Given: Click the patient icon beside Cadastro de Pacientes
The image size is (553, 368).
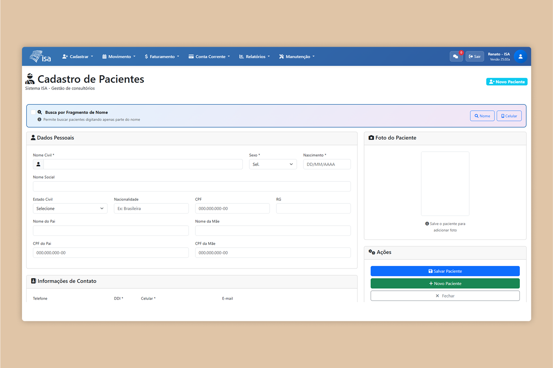Looking at the screenshot, I should [x=30, y=79].
